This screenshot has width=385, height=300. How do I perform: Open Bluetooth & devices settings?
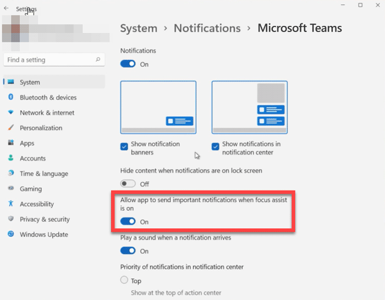54,97
